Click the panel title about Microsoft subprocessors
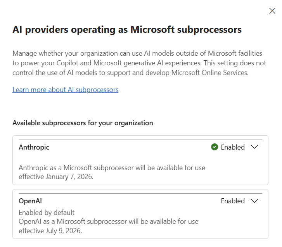Viewport: 282px width, 247px height. (127, 30)
